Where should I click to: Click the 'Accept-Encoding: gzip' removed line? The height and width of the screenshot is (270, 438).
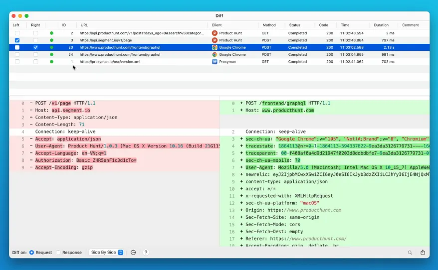point(115,167)
